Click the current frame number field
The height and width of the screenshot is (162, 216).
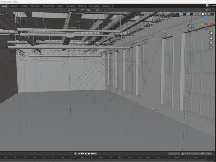click(174, 153)
